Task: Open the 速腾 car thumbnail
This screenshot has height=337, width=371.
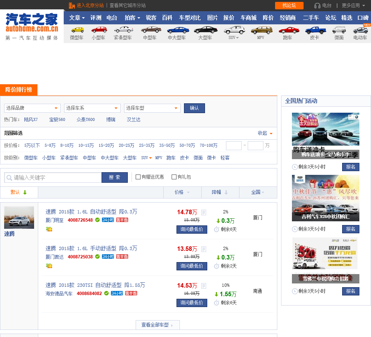Action: (x=19, y=218)
